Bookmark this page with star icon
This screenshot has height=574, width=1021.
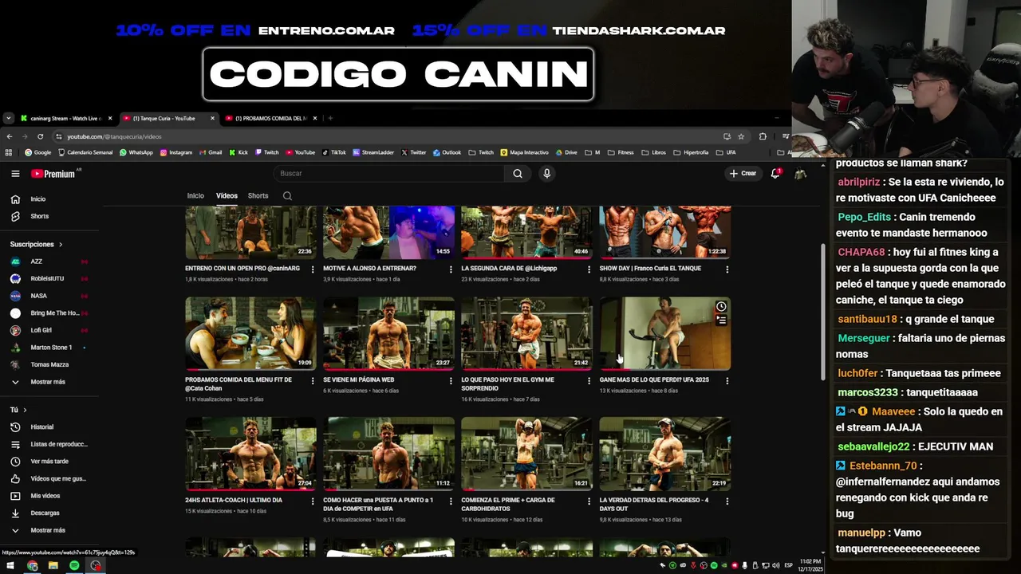[x=741, y=136]
